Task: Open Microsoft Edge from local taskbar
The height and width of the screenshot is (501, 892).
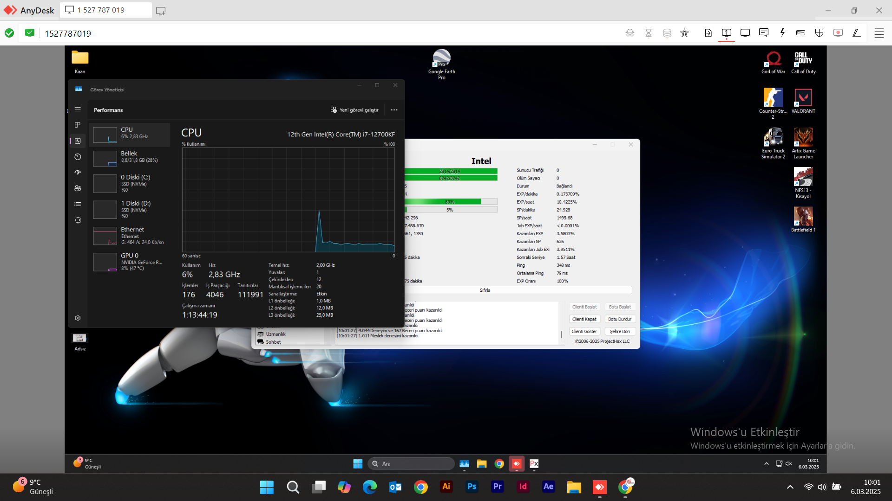Action: click(x=370, y=487)
